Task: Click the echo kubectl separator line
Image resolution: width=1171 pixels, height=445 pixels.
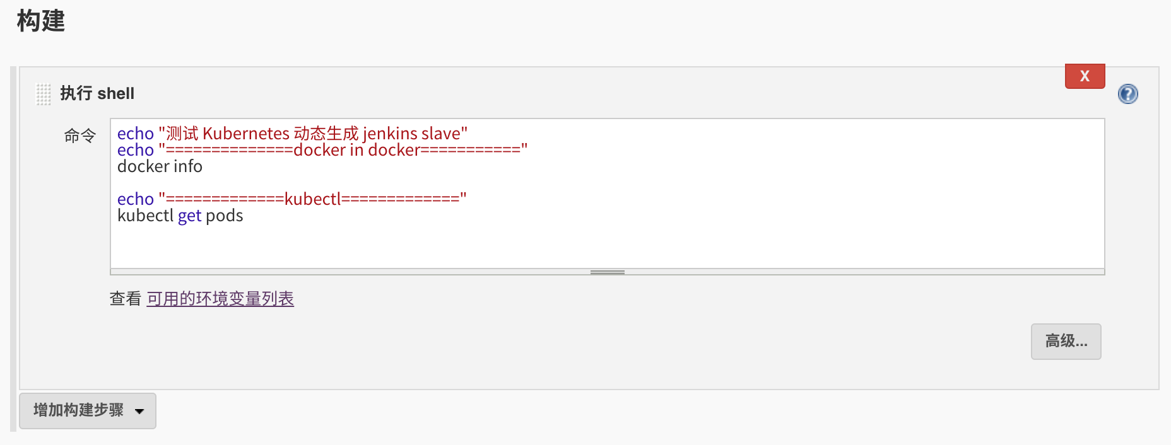Action: [x=292, y=199]
